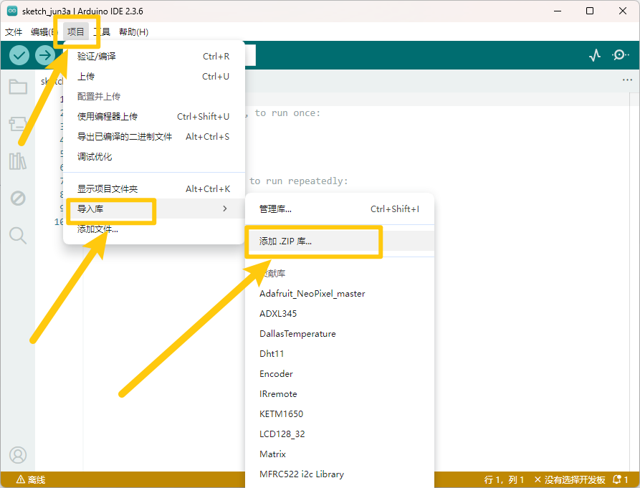Select DallasTemperature library

(x=339, y=333)
